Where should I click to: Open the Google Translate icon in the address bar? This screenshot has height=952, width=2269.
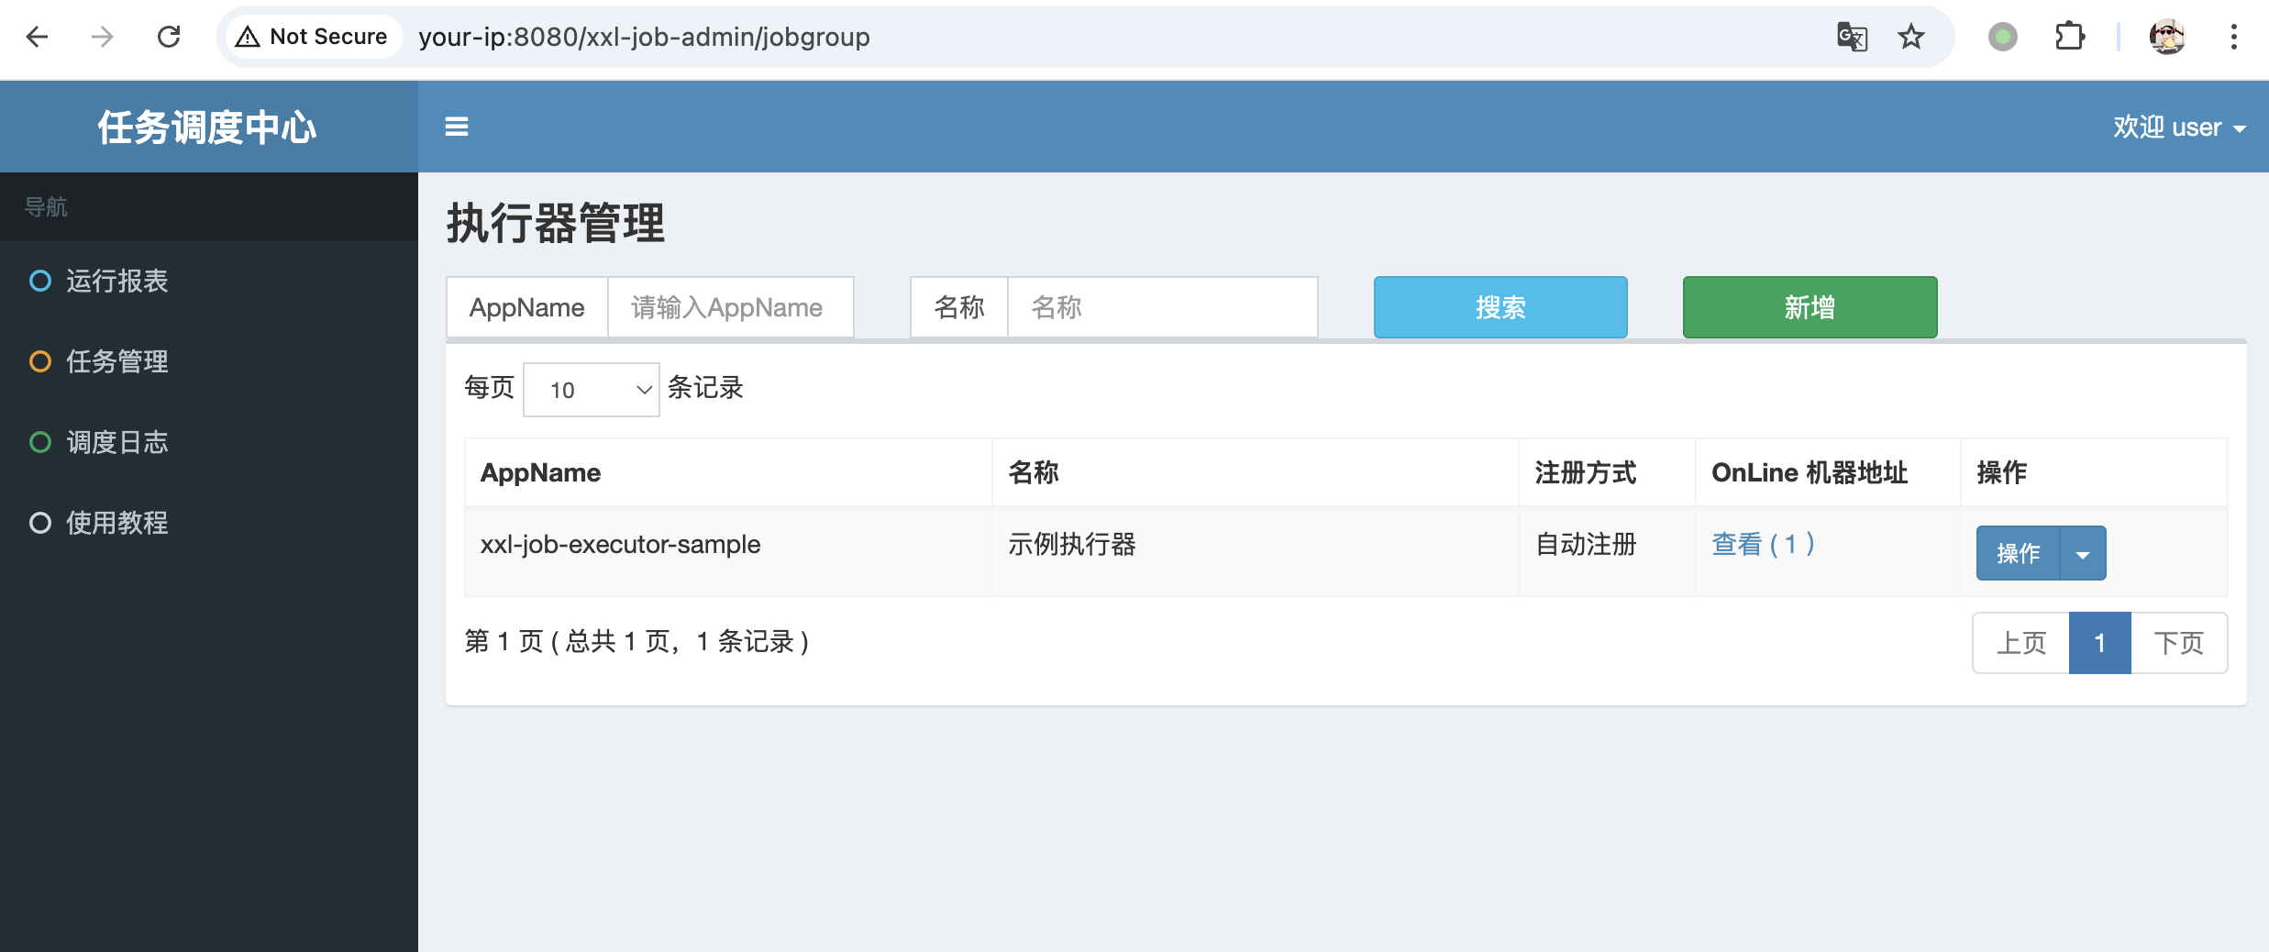(1852, 37)
